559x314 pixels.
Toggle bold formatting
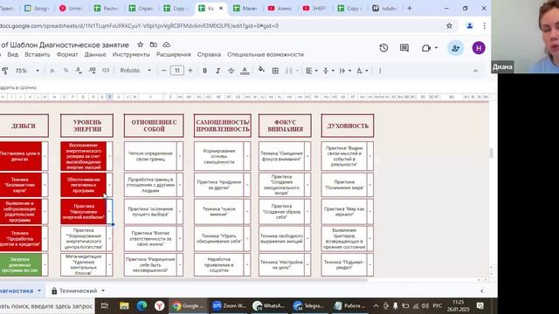coord(204,71)
